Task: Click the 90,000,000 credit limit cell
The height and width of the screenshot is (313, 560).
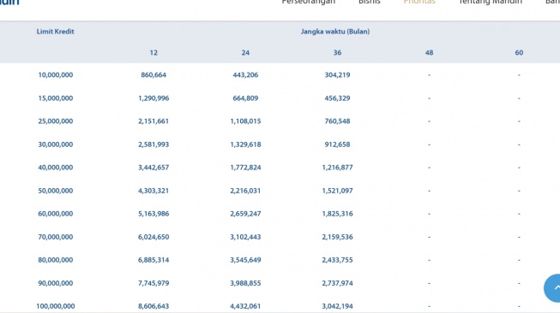Action: pyautogui.click(x=56, y=283)
